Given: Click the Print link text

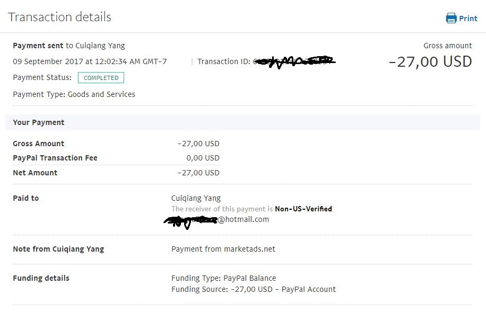Looking at the screenshot, I should [468, 19].
